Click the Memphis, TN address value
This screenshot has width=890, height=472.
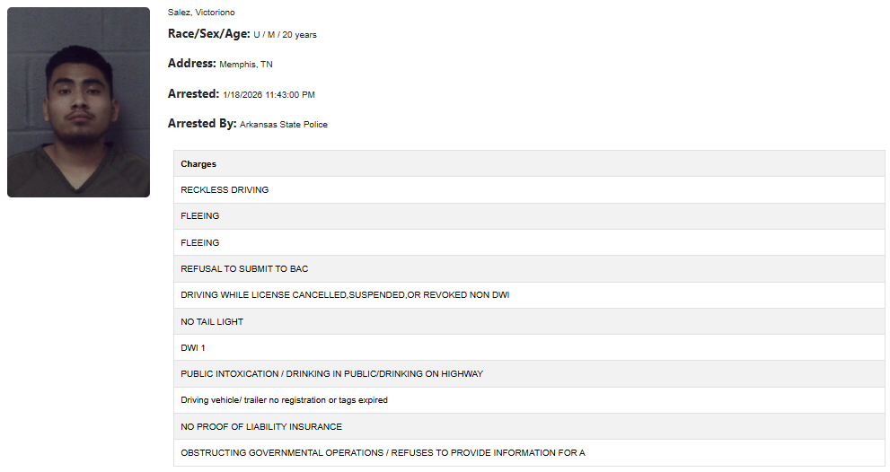point(246,65)
